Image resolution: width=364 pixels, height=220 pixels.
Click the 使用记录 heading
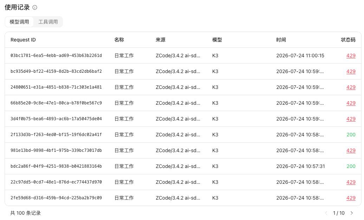(17, 7)
